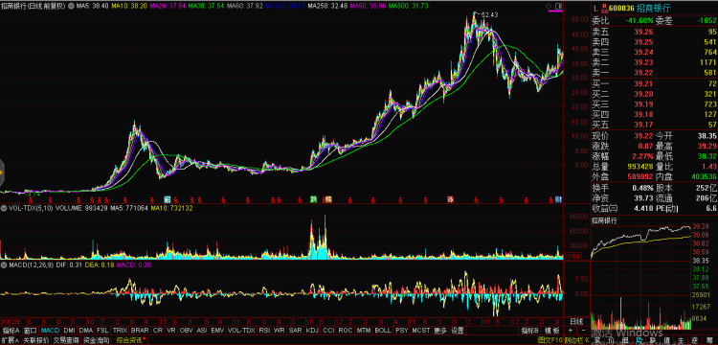
Task: Click the minus zoom-out button
Action: 582,331
